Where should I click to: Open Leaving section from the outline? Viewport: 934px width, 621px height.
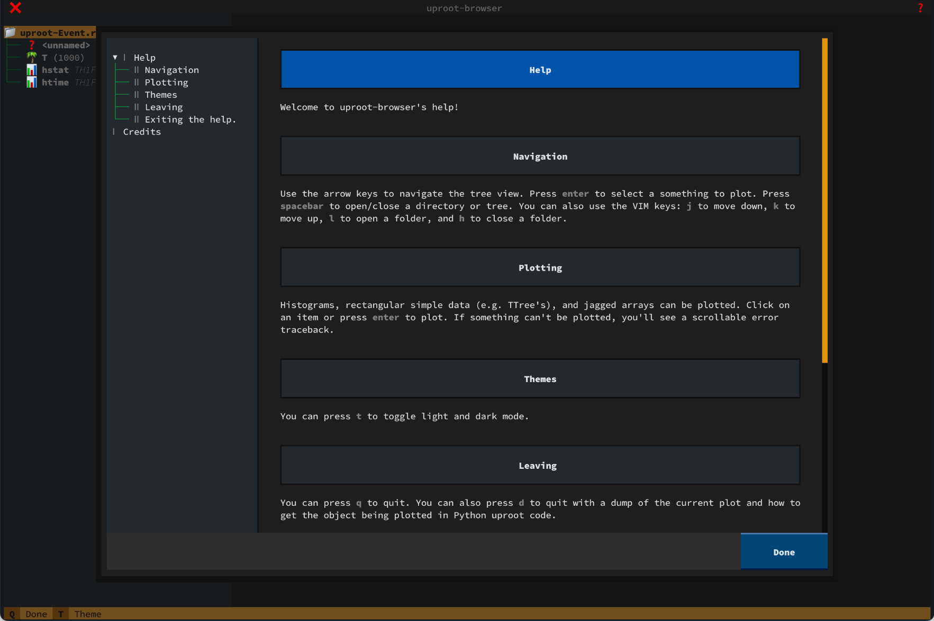point(164,107)
